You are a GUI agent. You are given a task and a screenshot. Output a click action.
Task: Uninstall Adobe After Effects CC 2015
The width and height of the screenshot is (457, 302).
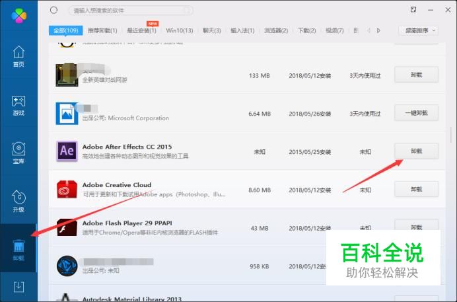pos(416,151)
